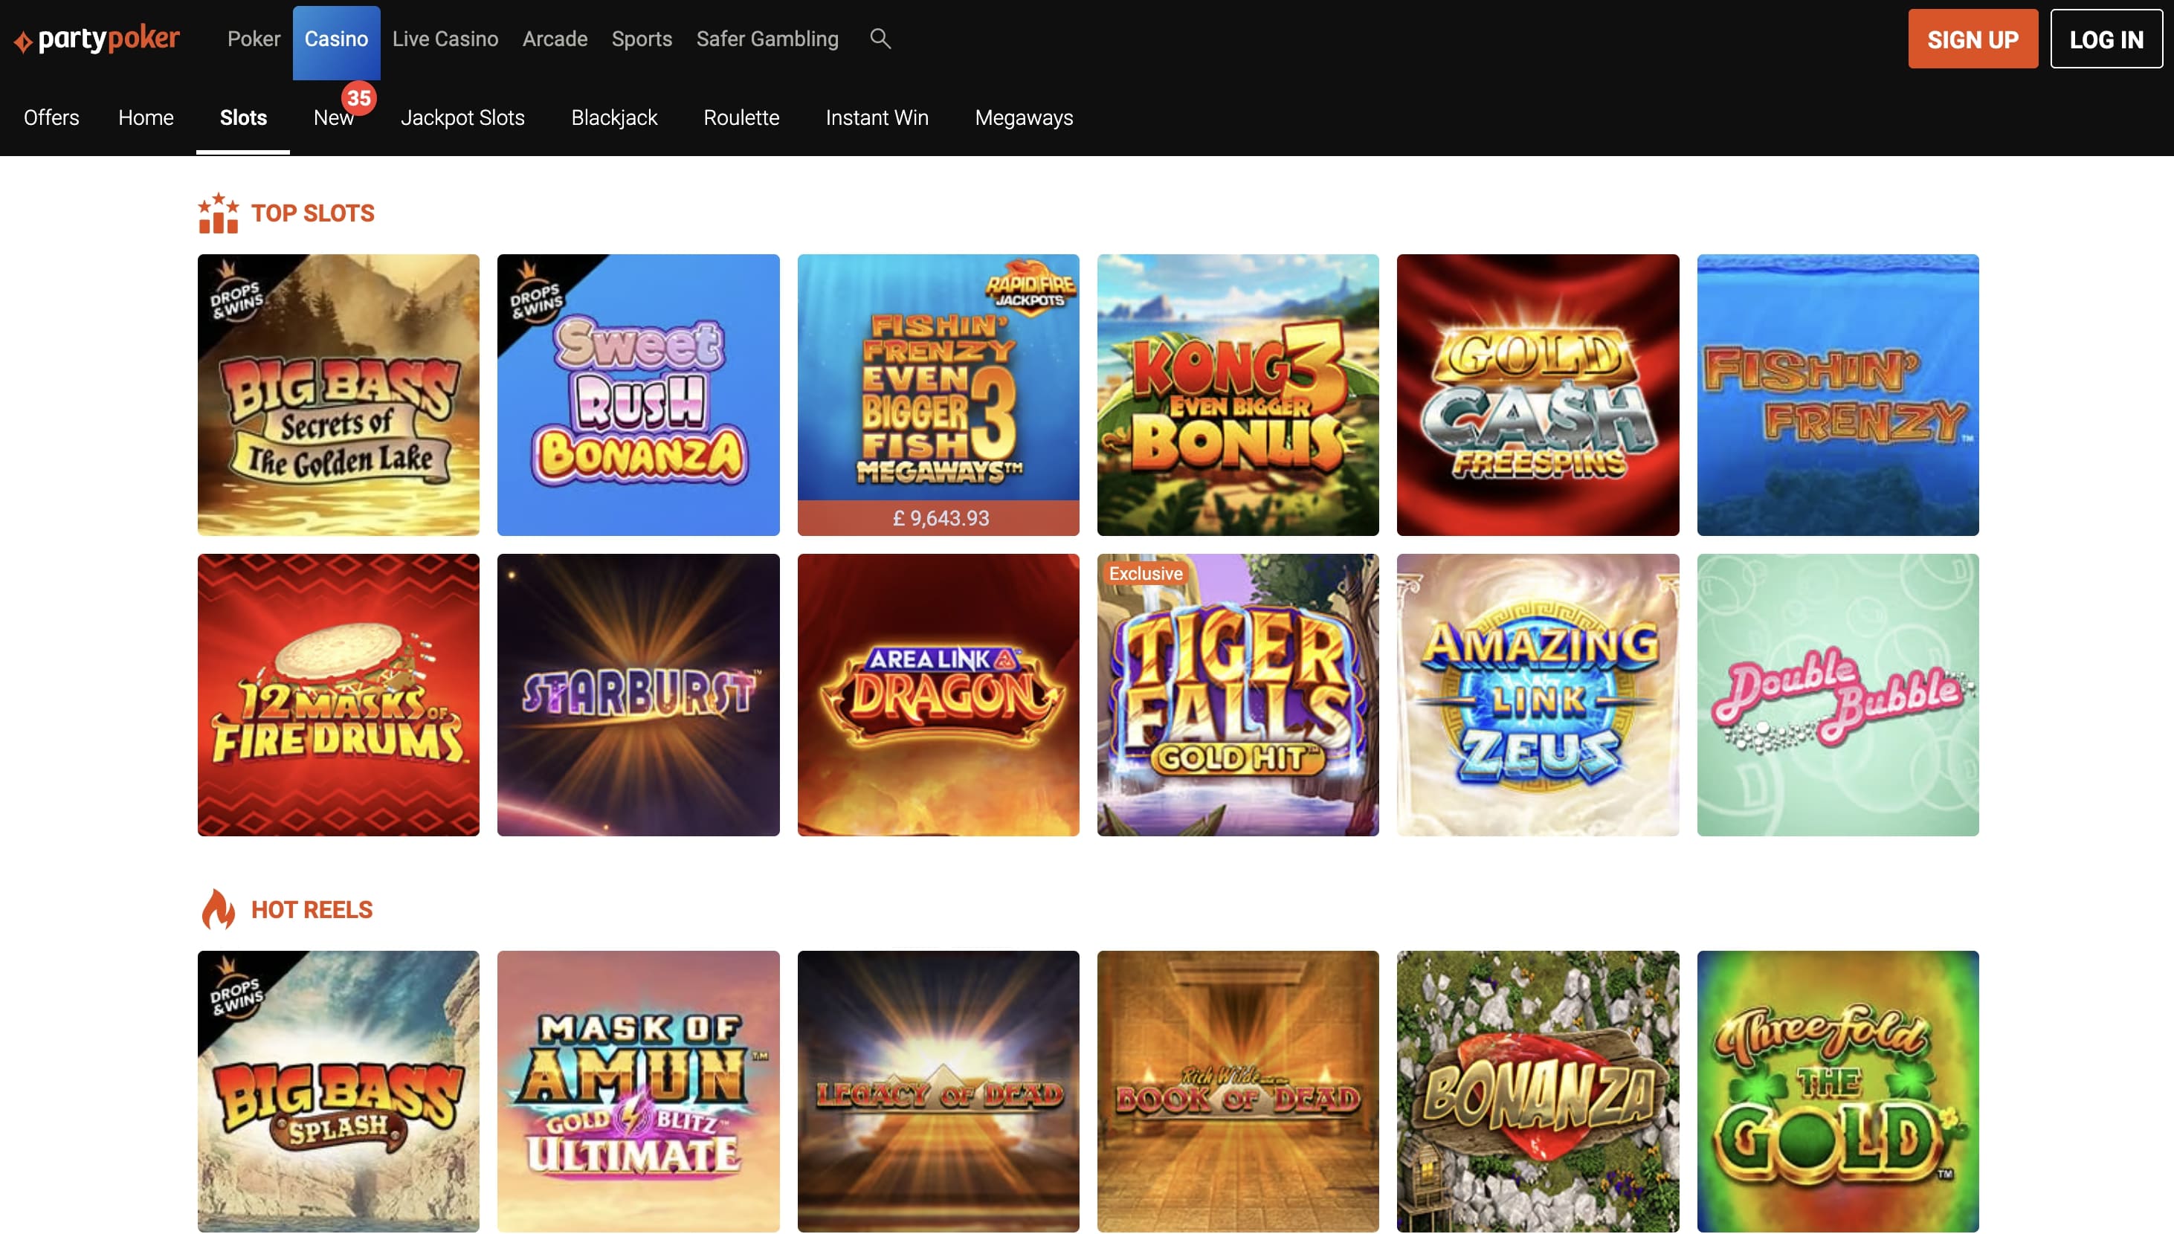Click the Exclusive badge on Tiger Falls
Viewport: 2174px width, 1234px height.
1145,573
